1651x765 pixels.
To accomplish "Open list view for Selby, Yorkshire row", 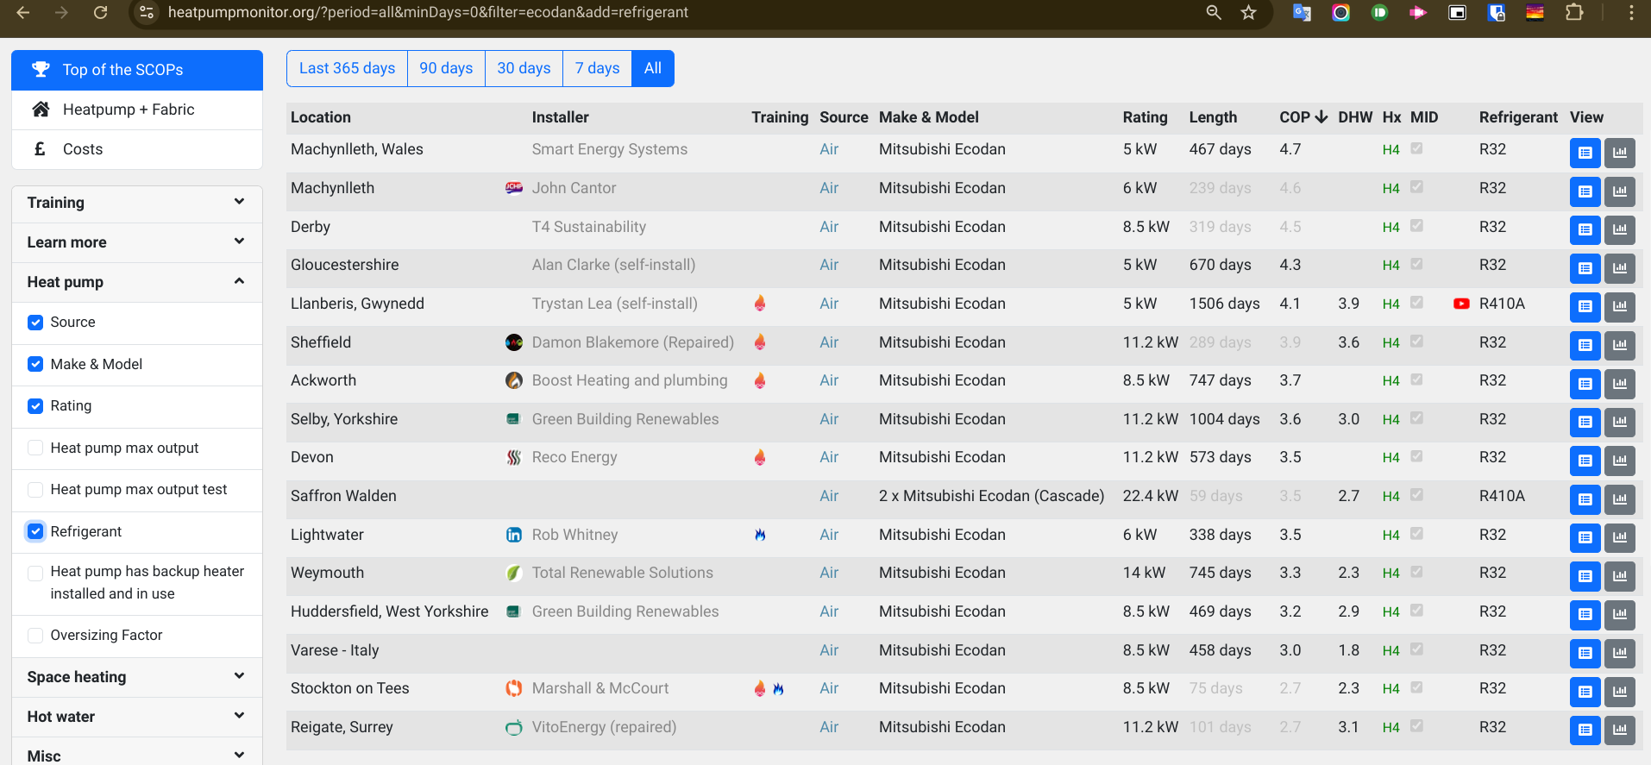I will (x=1585, y=423).
